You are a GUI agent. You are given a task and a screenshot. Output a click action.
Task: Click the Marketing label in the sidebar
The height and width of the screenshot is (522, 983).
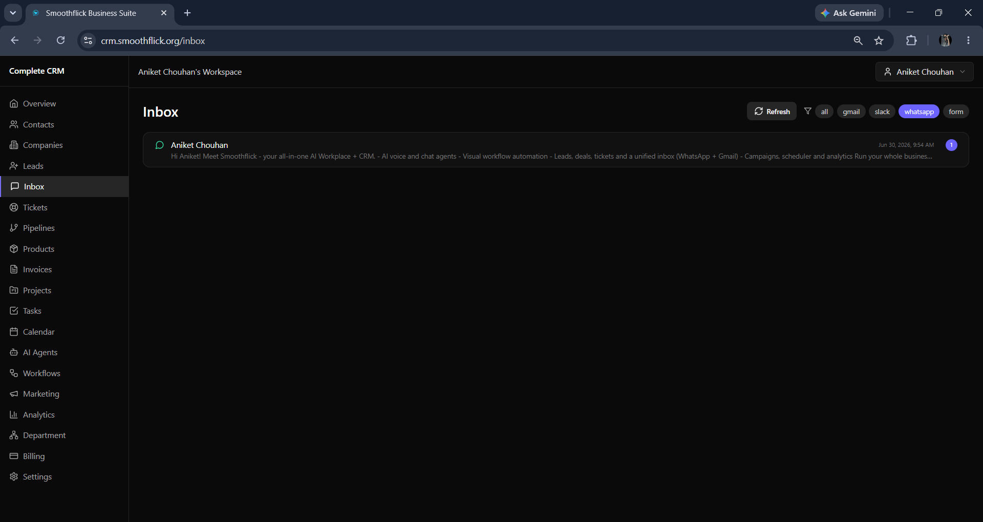coord(41,394)
